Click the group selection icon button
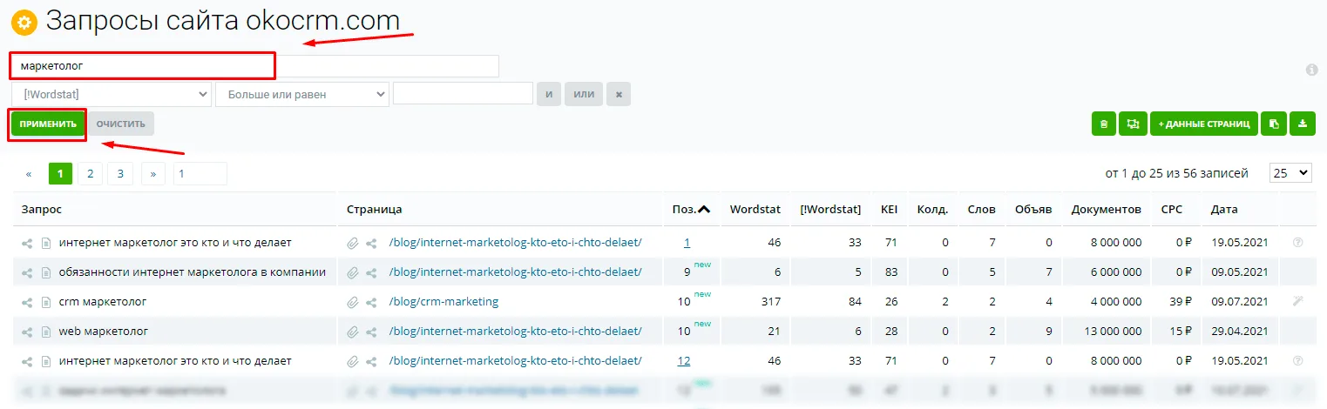 [1133, 124]
